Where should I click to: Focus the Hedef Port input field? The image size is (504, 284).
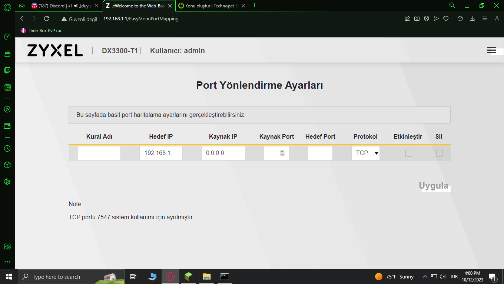320,153
